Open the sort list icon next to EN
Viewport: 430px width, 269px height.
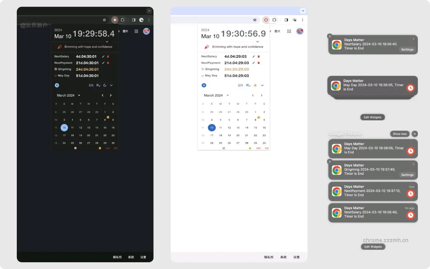click(98, 85)
